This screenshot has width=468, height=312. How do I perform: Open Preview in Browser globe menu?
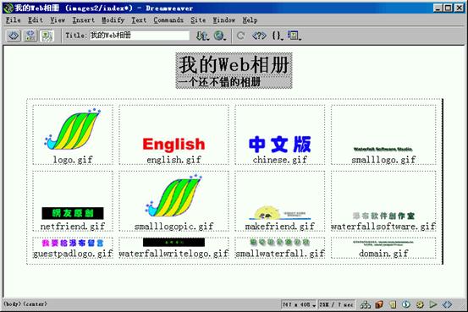[x=220, y=36]
